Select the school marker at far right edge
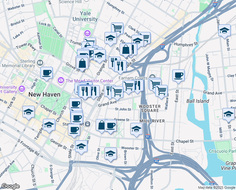236x190 pixels. pos(228,115)
